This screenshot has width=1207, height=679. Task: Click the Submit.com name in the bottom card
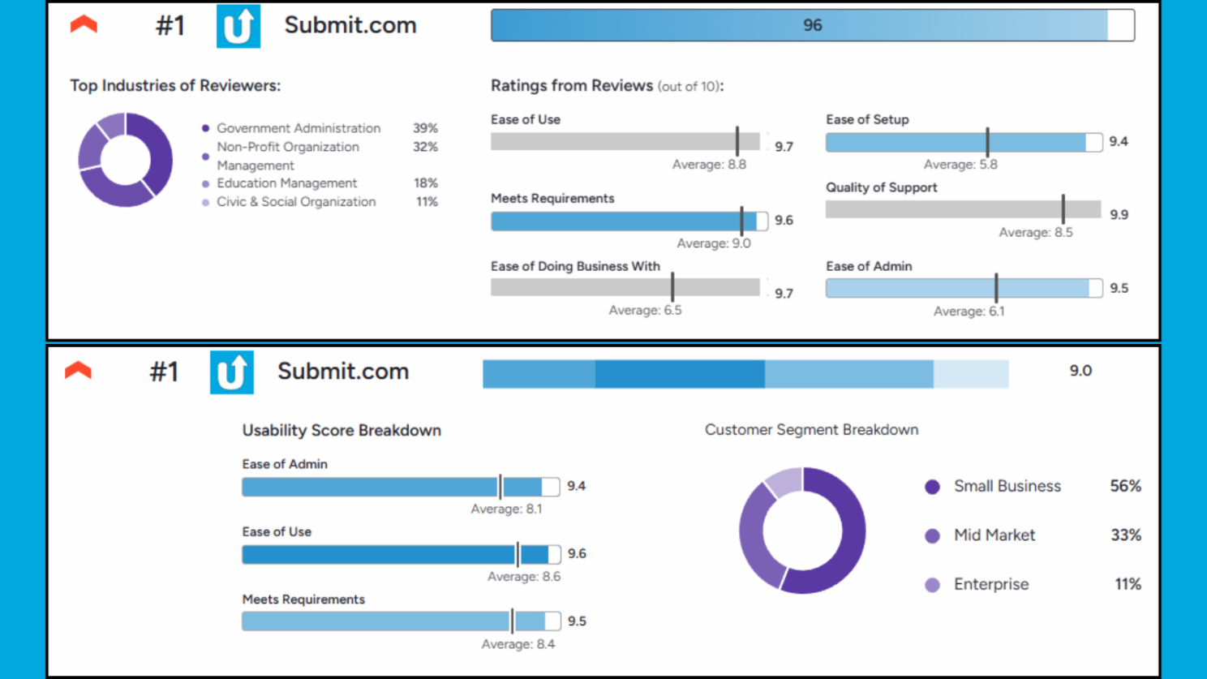tap(344, 372)
